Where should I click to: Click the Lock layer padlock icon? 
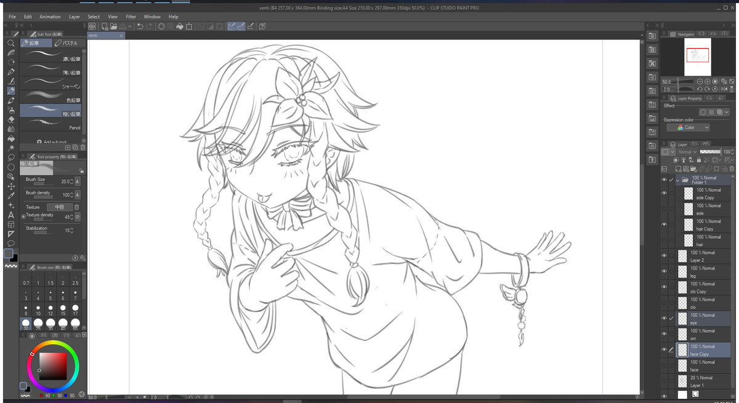700,160
